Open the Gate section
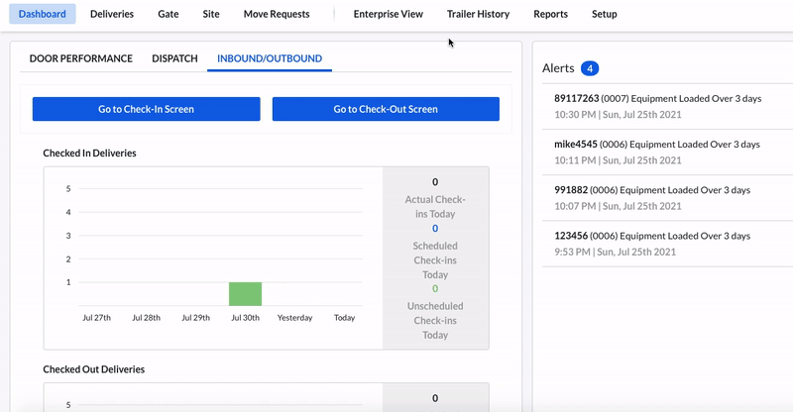This screenshot has width=793, height=412. click(169, 14)
